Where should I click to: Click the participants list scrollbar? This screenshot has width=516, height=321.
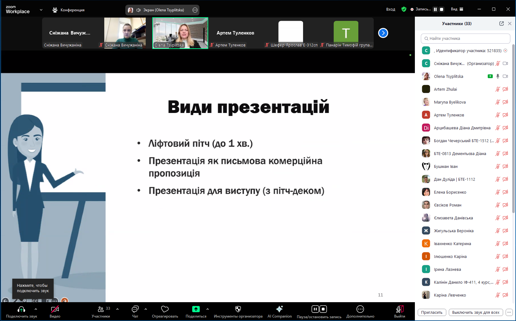(x=513, y=126)
